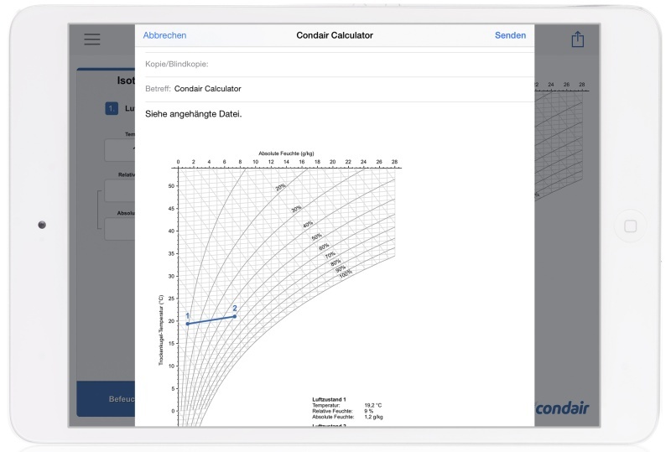Tap Senden to send the email

tap(510, 35)
